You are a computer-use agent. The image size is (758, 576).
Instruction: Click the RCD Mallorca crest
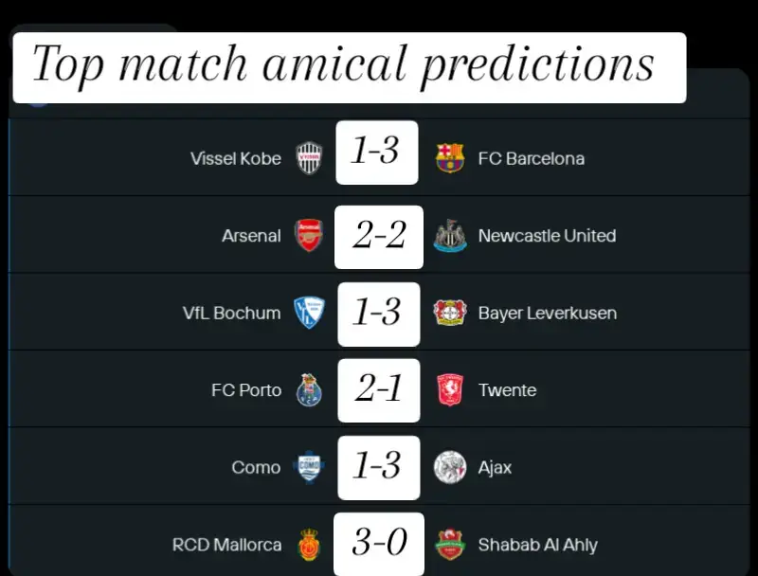[x=310, y=545]
